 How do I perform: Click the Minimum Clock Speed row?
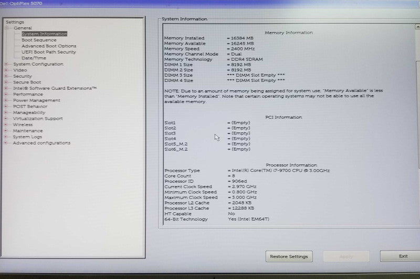211,192
